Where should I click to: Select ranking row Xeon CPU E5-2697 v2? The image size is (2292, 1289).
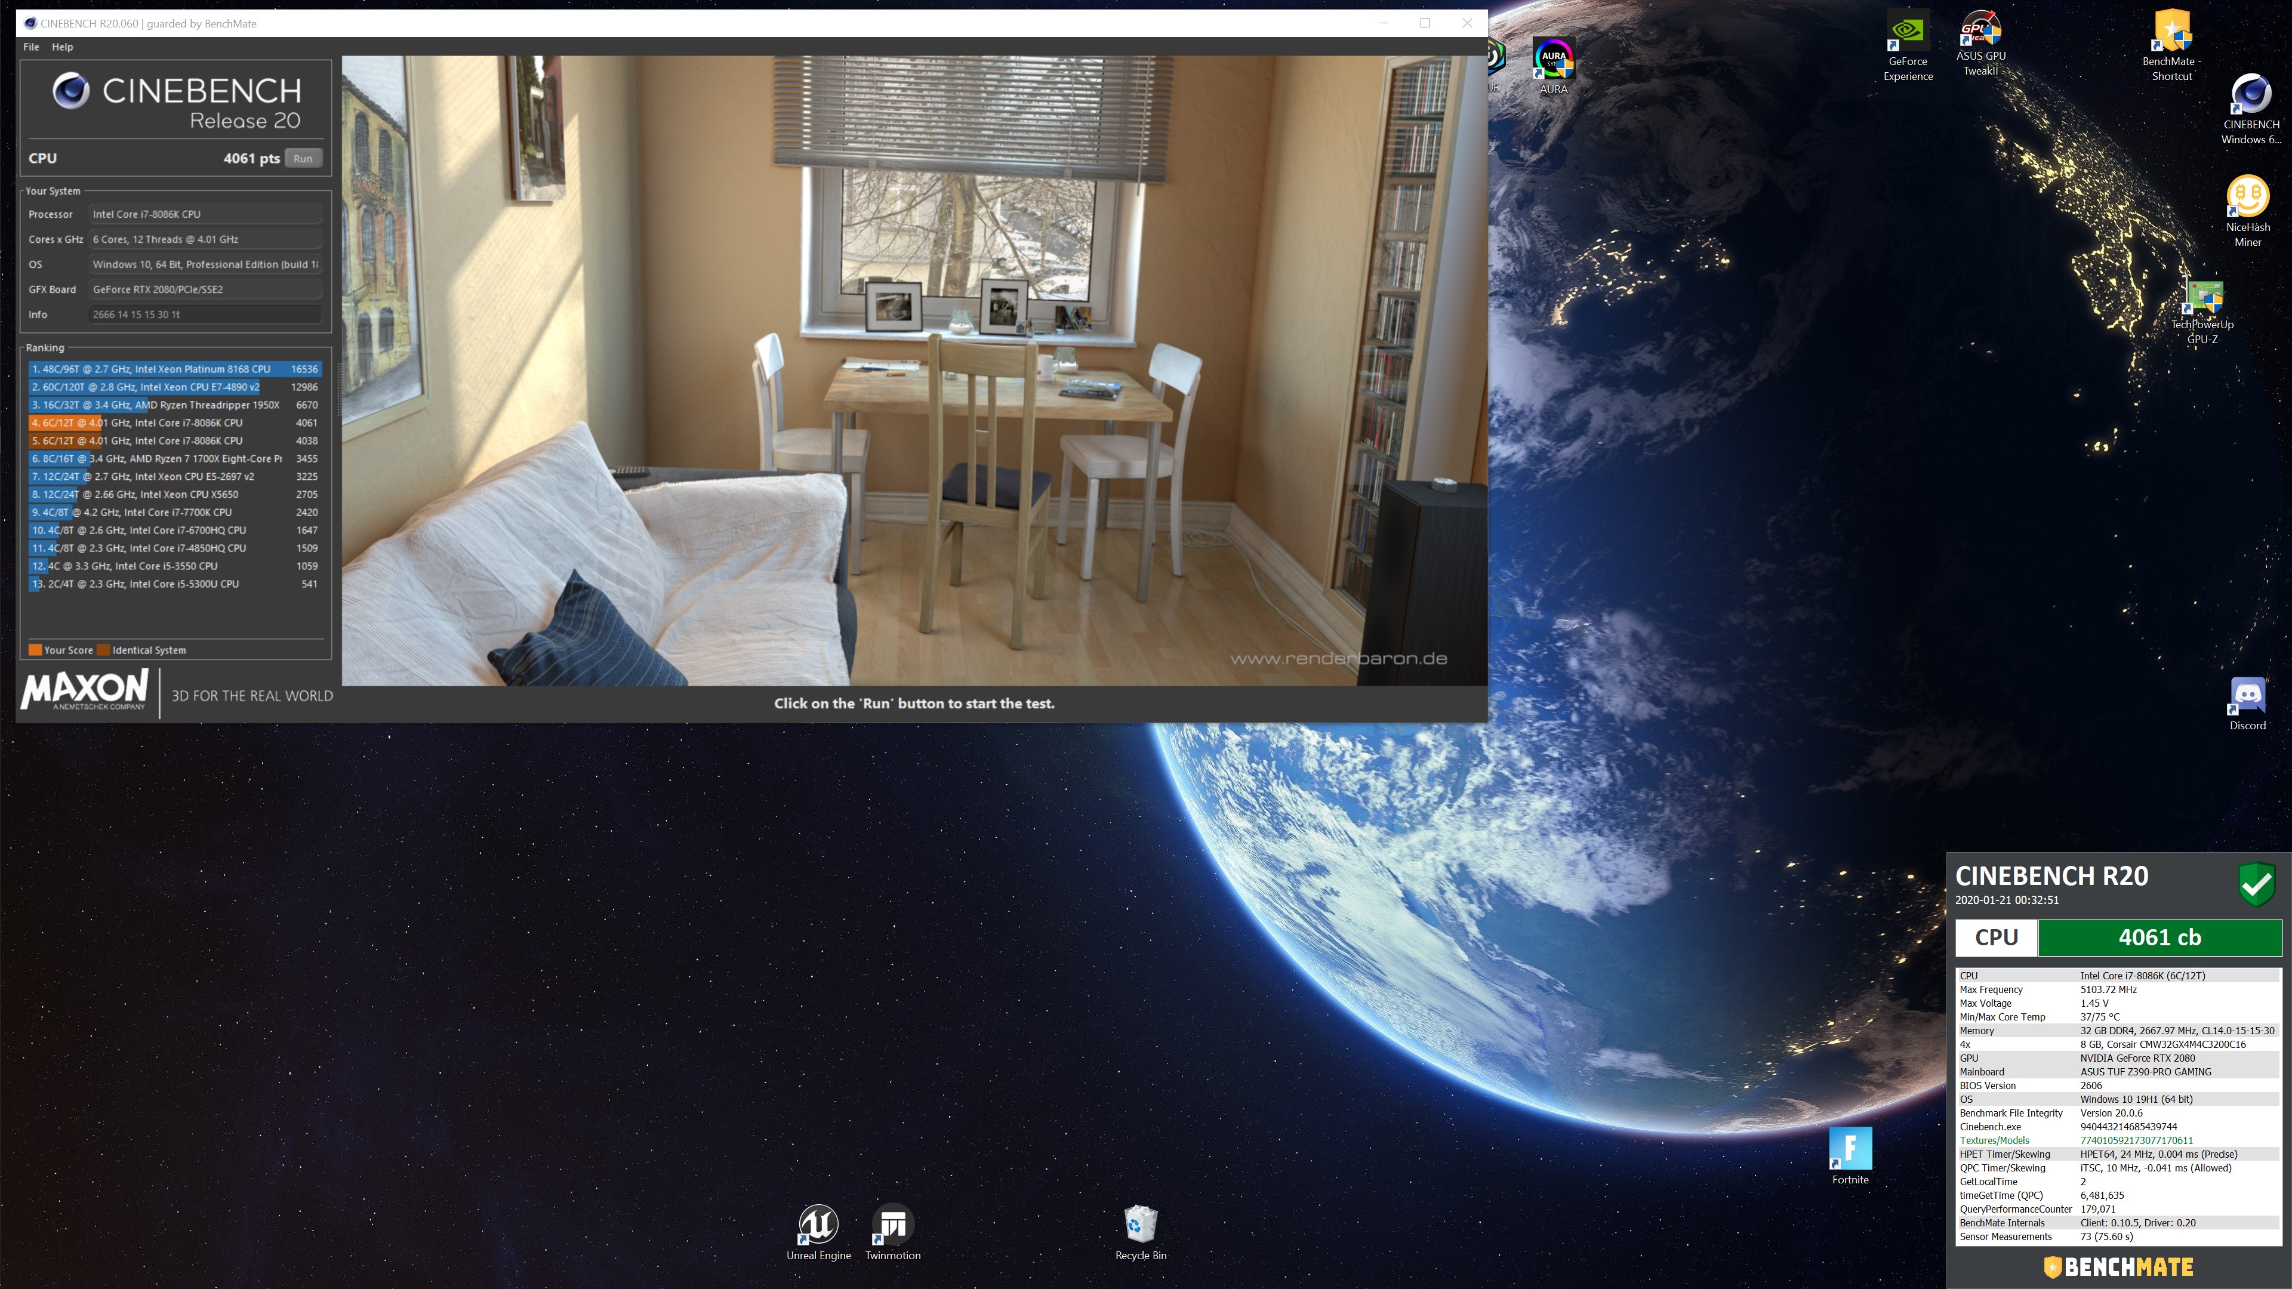pos(174,476)
